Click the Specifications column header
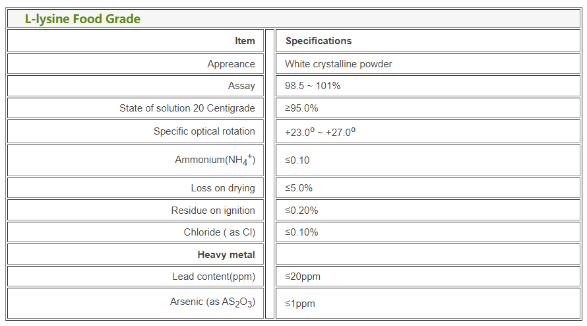 [319, 41]
